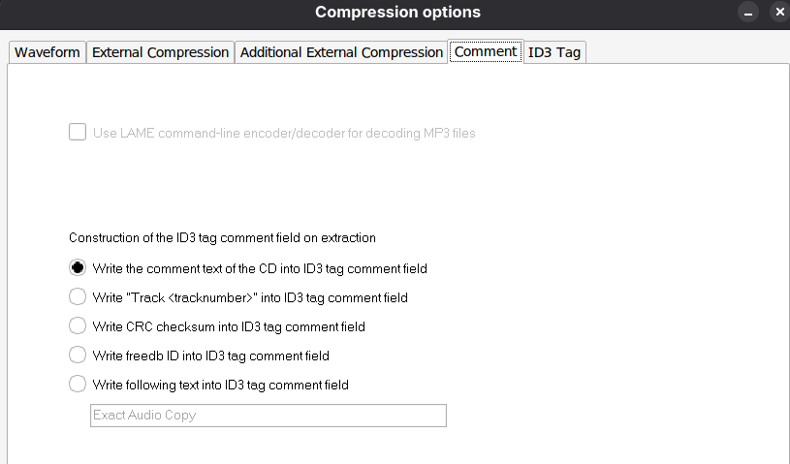
Task: Close the Compression options dialog
Action: tap(778, 13)
